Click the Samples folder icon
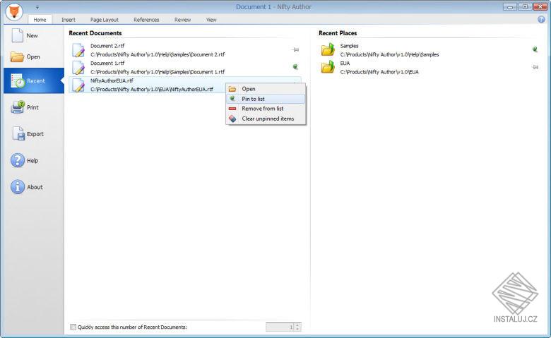The width and height of the screenshot is (551, 338). click(328, 50)
